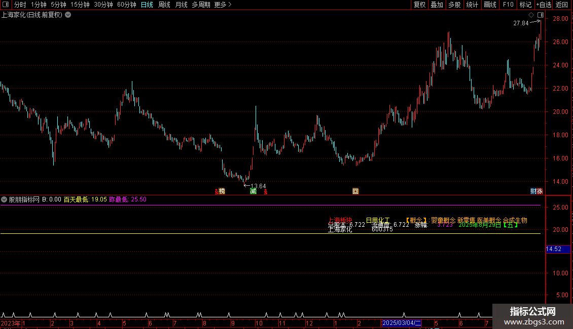Click the 上海板块 sector label
The height and width of the screenshot is (329, 573).
click(x=340, y=220)
